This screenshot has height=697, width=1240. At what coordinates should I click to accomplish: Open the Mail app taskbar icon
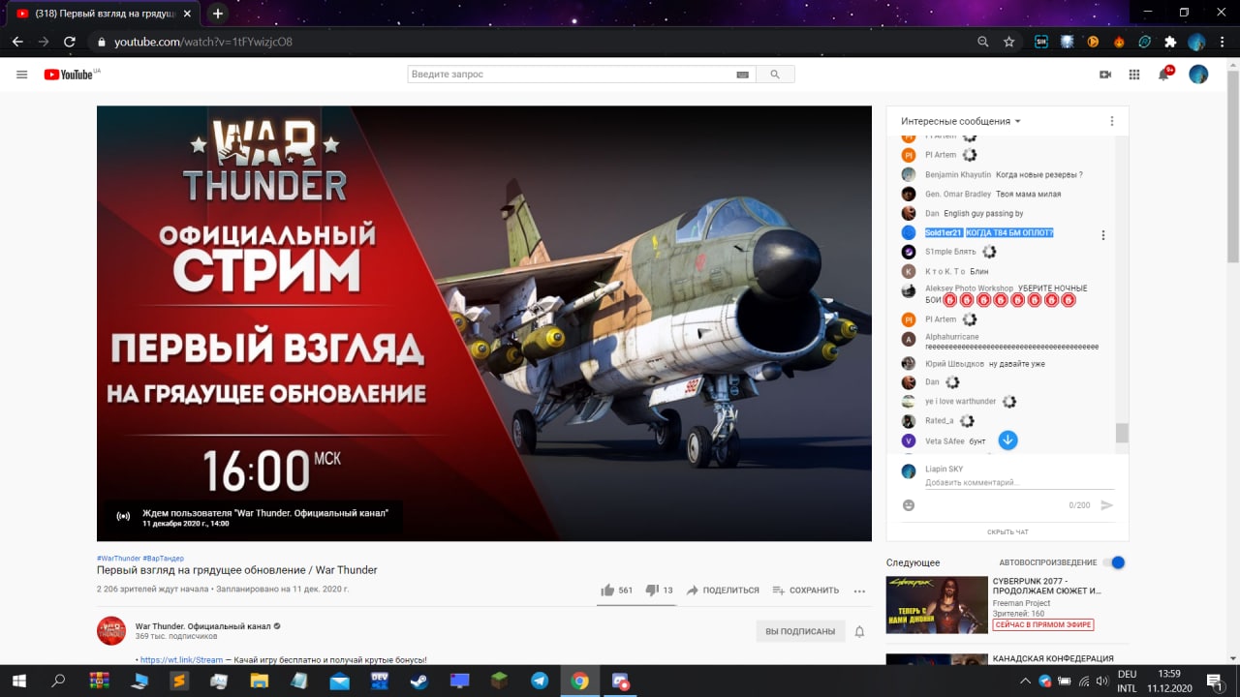click(339, 681)
